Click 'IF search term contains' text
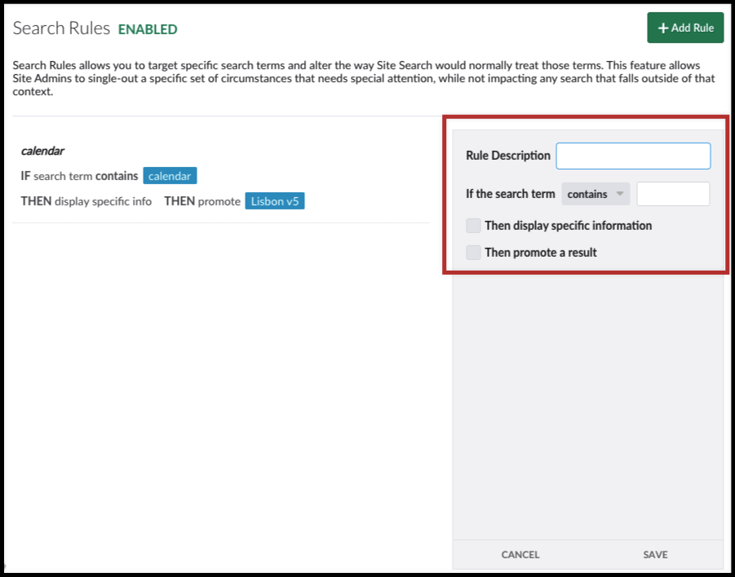Viewport: 735px width, 577px height. (x=79, y=176)
